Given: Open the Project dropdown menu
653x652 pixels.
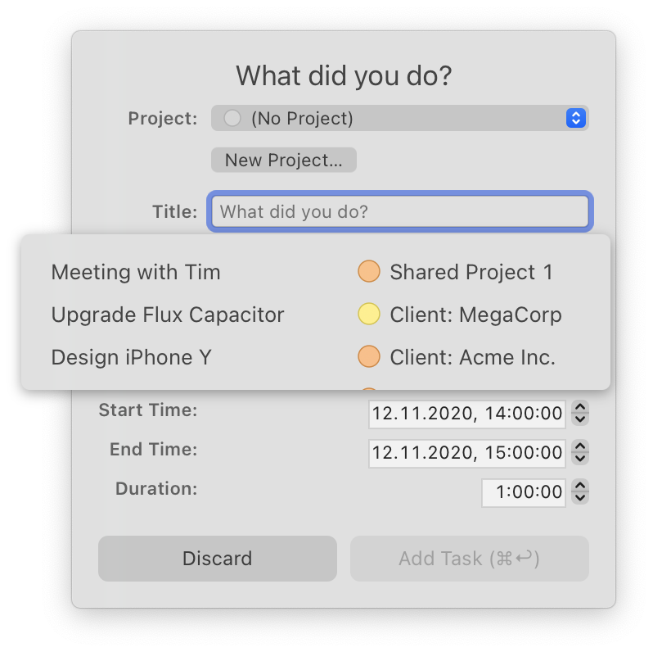Looking at the screenshot, I should point(399,119).
